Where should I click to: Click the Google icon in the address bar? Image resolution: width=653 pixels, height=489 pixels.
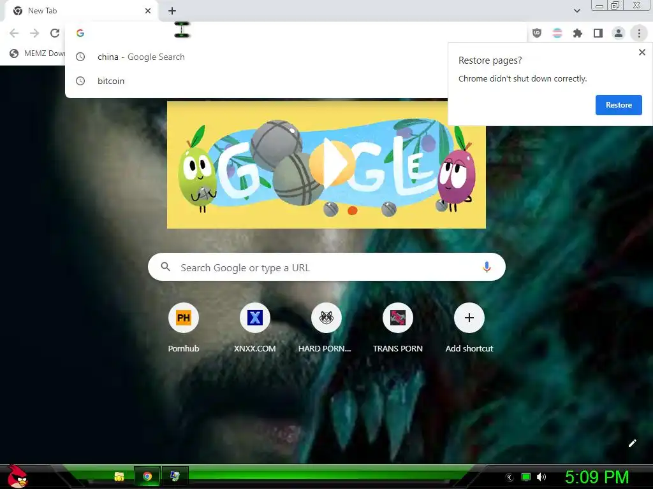pos(80,33)
